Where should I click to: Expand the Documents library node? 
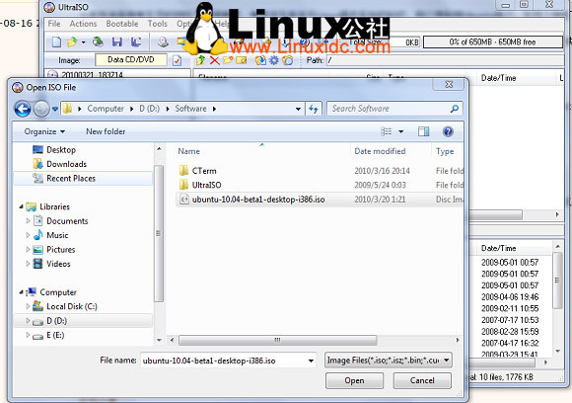[28, 221]
